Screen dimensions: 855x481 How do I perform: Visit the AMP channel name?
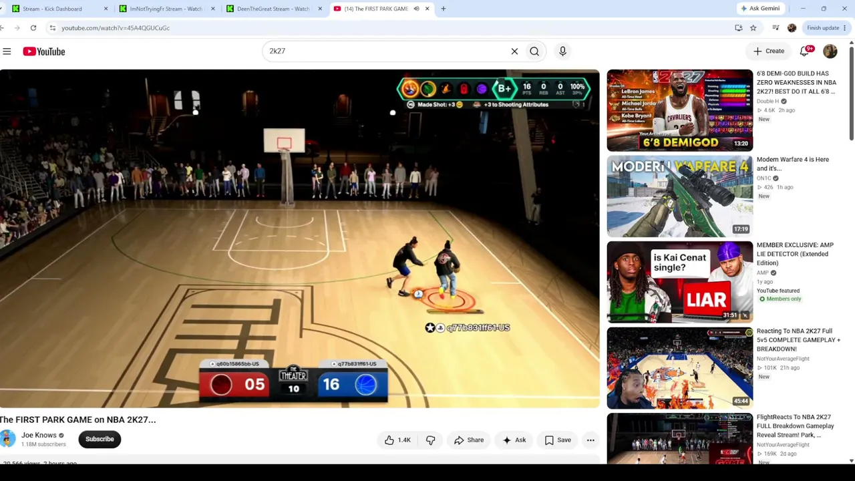point(763,273)
